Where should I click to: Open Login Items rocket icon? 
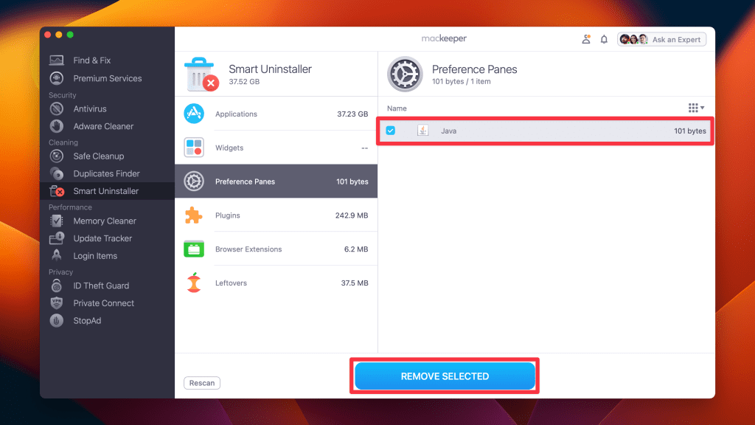pyautogui.click(x=56, y=255)
